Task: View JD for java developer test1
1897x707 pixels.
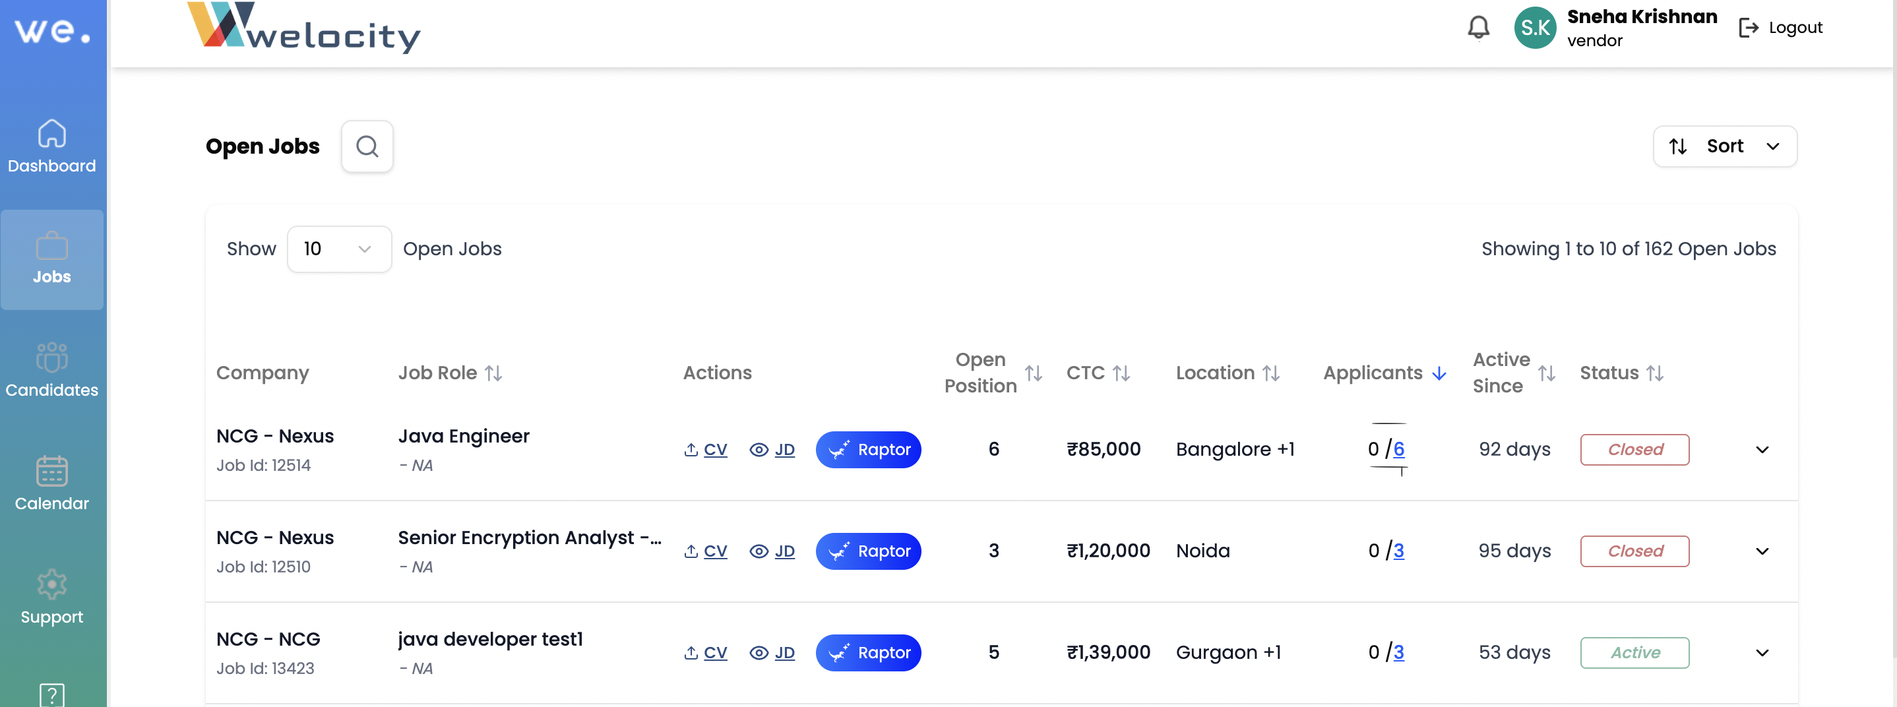Action: point(772,652)
